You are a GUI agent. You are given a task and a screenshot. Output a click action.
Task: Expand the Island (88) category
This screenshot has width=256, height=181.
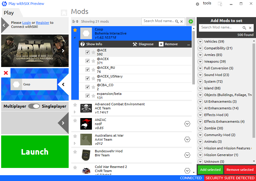pos(200,88)
